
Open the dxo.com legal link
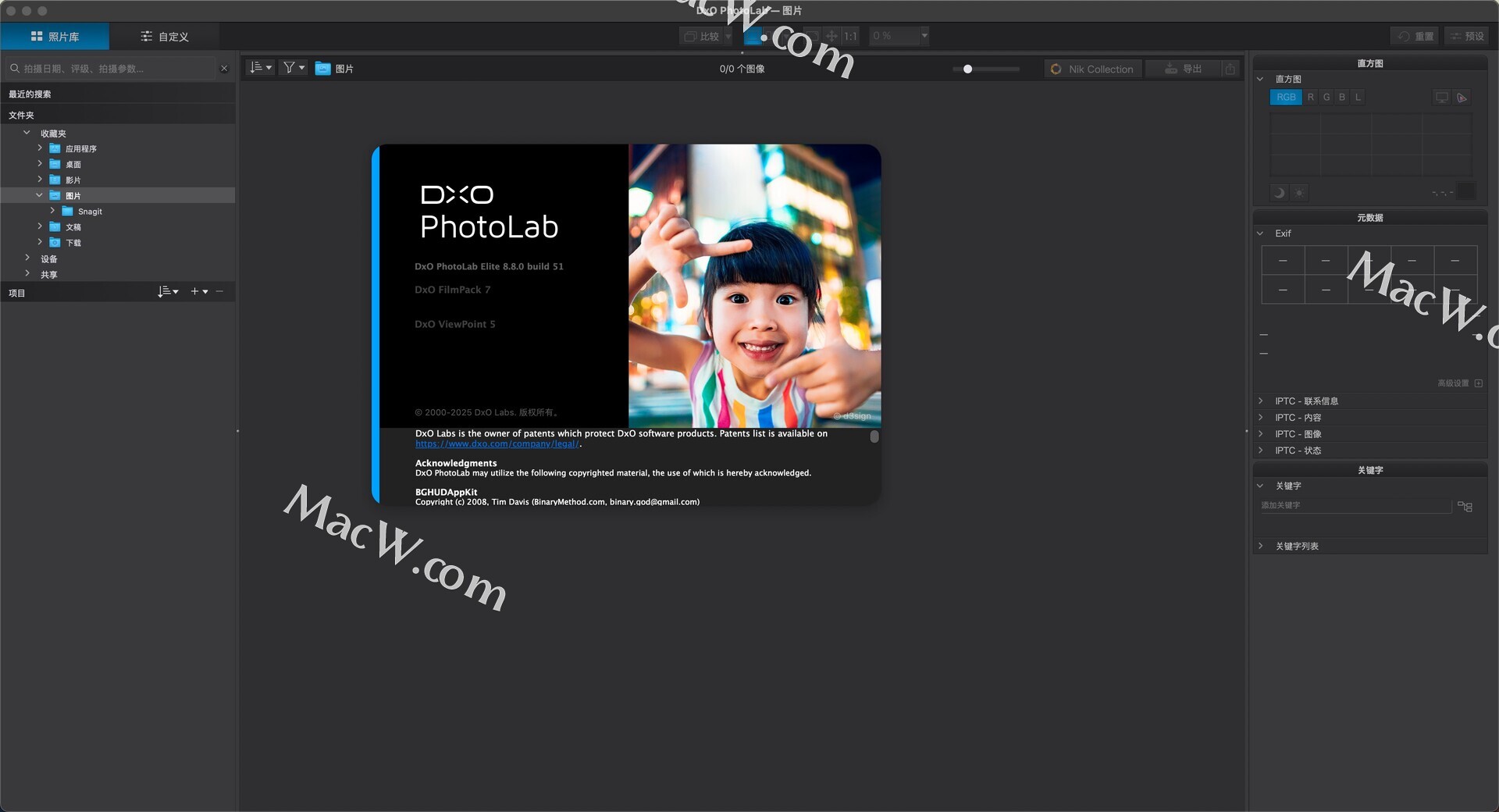497,444
